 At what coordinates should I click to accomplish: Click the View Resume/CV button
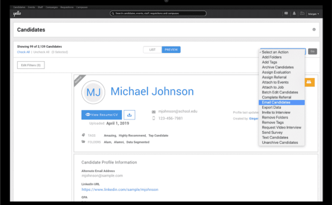(x=101, y=114)
